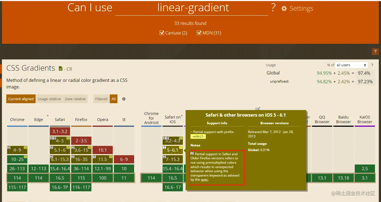
Task: Open the CR spec document icon
Action: click(x=60, y=68)
